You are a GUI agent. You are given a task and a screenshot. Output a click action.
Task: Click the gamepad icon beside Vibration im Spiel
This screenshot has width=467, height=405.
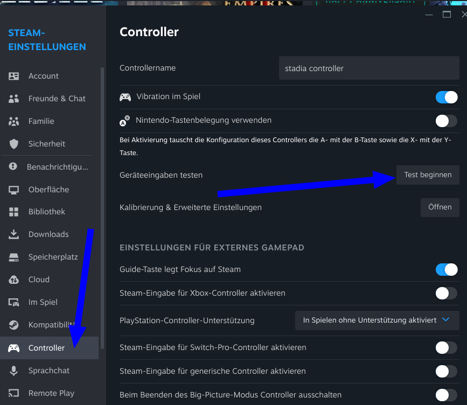coord(125,97)
